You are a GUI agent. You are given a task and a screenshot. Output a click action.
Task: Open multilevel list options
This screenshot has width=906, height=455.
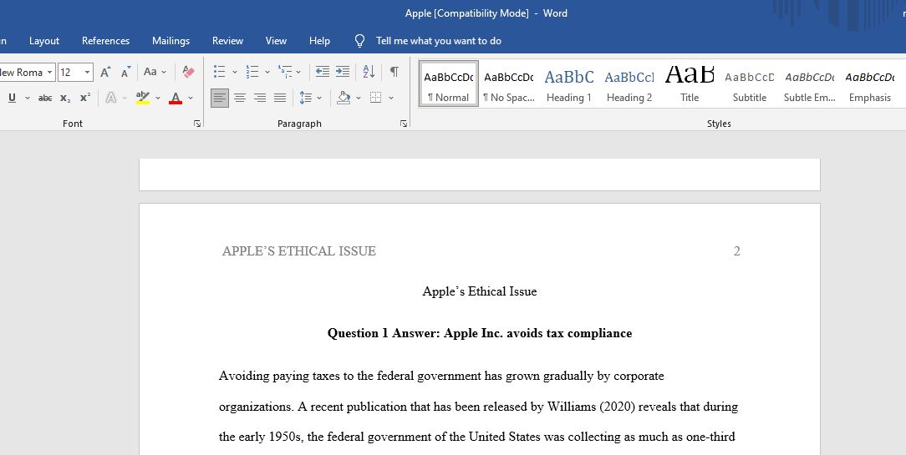pyautogui.click(x=286, y=72)
